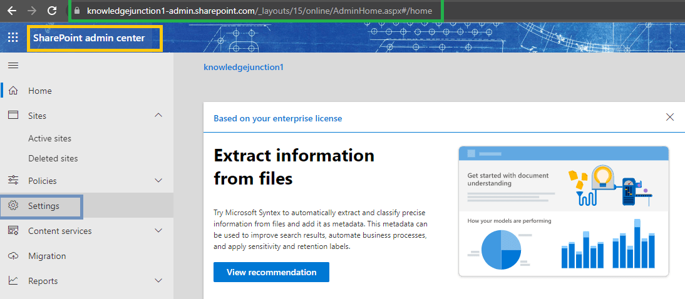Select Policies label in navigation

[x=43, y=181]
